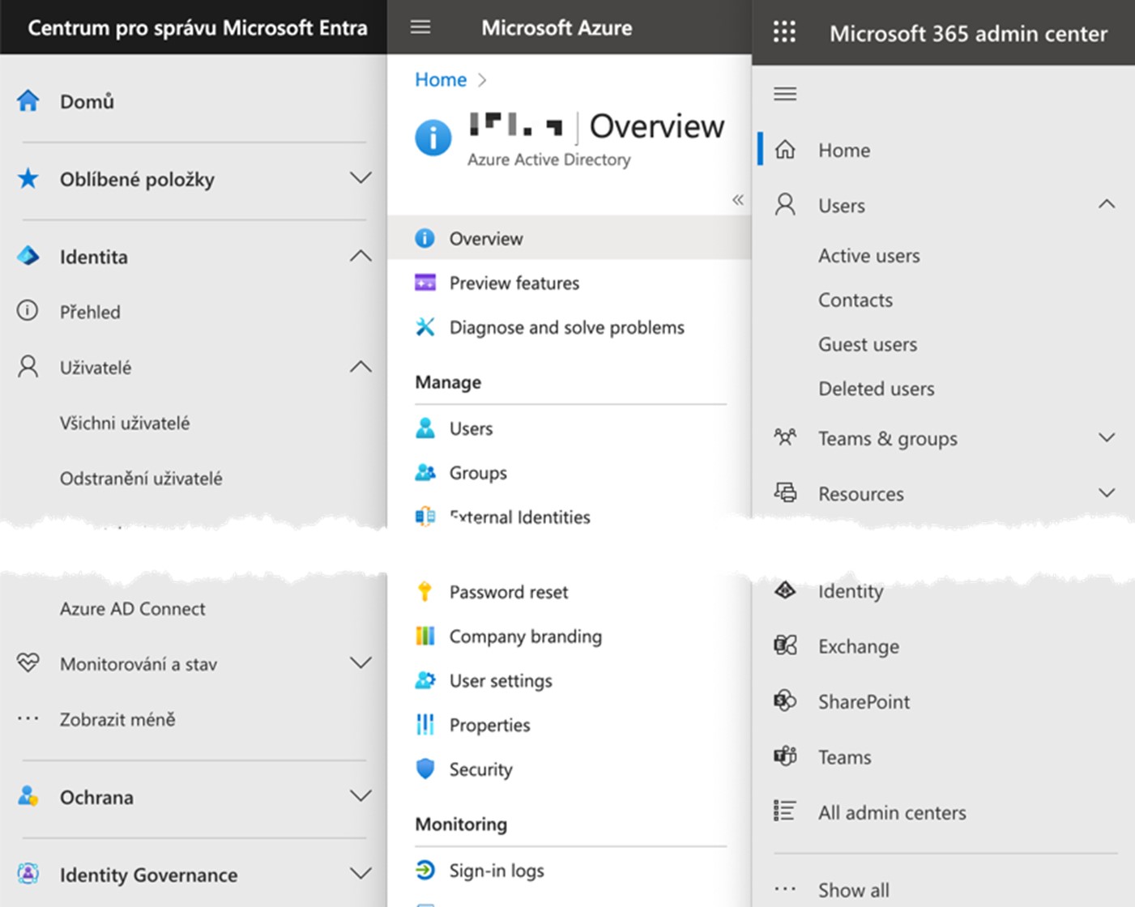This screenshot has width=1135, height=907.
Task: Click the Identity Governance icon
Action: [x=28, y=874]
